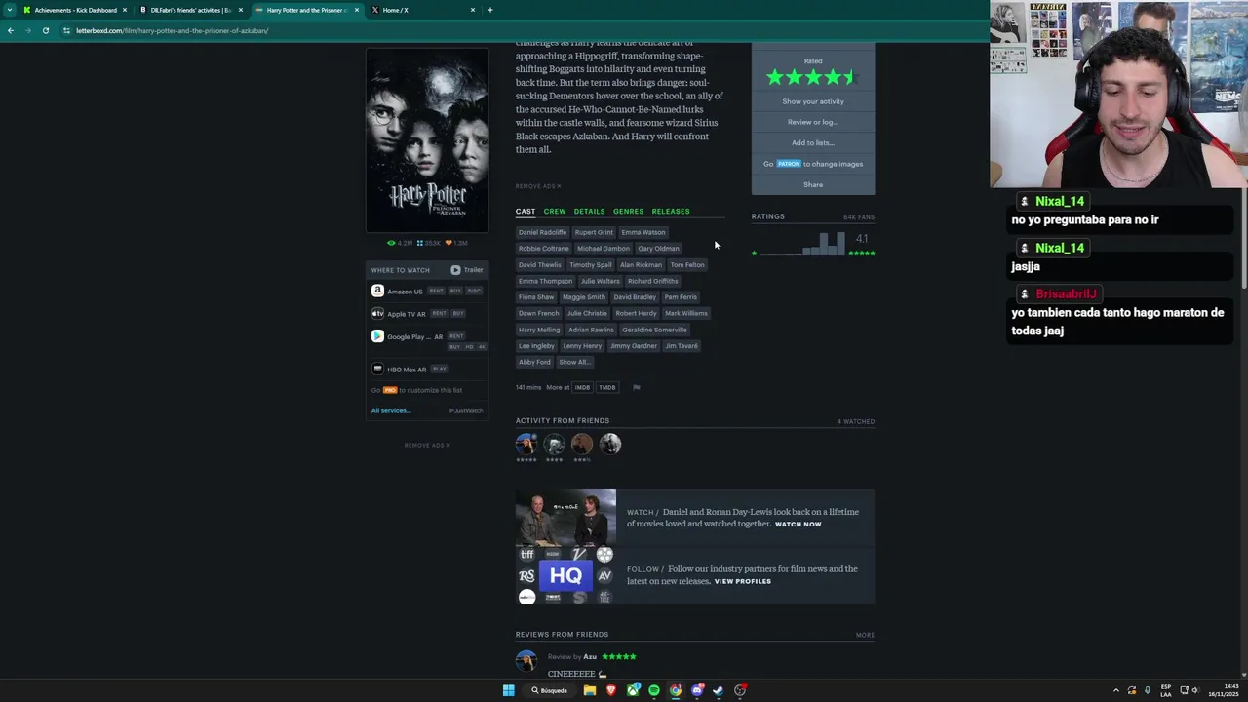Switch to the Genres tab
This screenshot has width=1248, height=702.
click(x=628, y=211)
